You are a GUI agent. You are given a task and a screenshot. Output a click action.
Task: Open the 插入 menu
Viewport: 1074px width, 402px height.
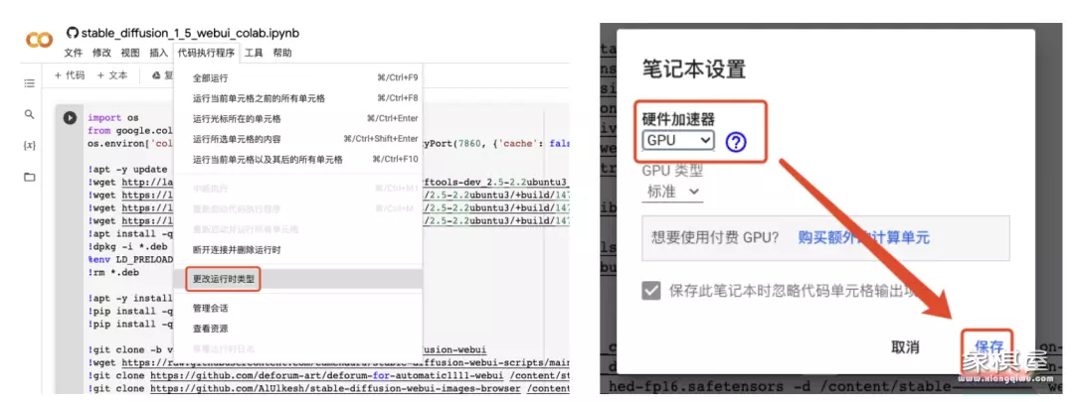158,53
